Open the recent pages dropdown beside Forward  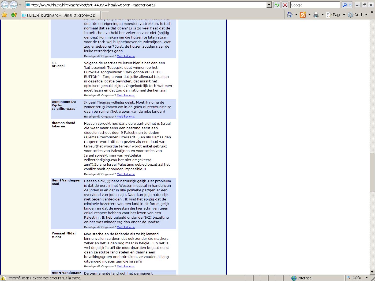pos(20,5)
